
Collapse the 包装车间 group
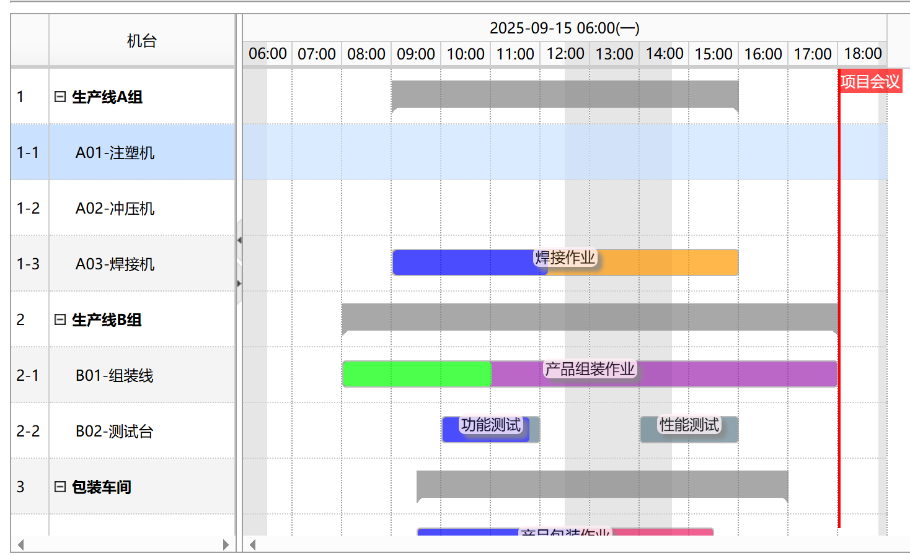click(60, 487)
